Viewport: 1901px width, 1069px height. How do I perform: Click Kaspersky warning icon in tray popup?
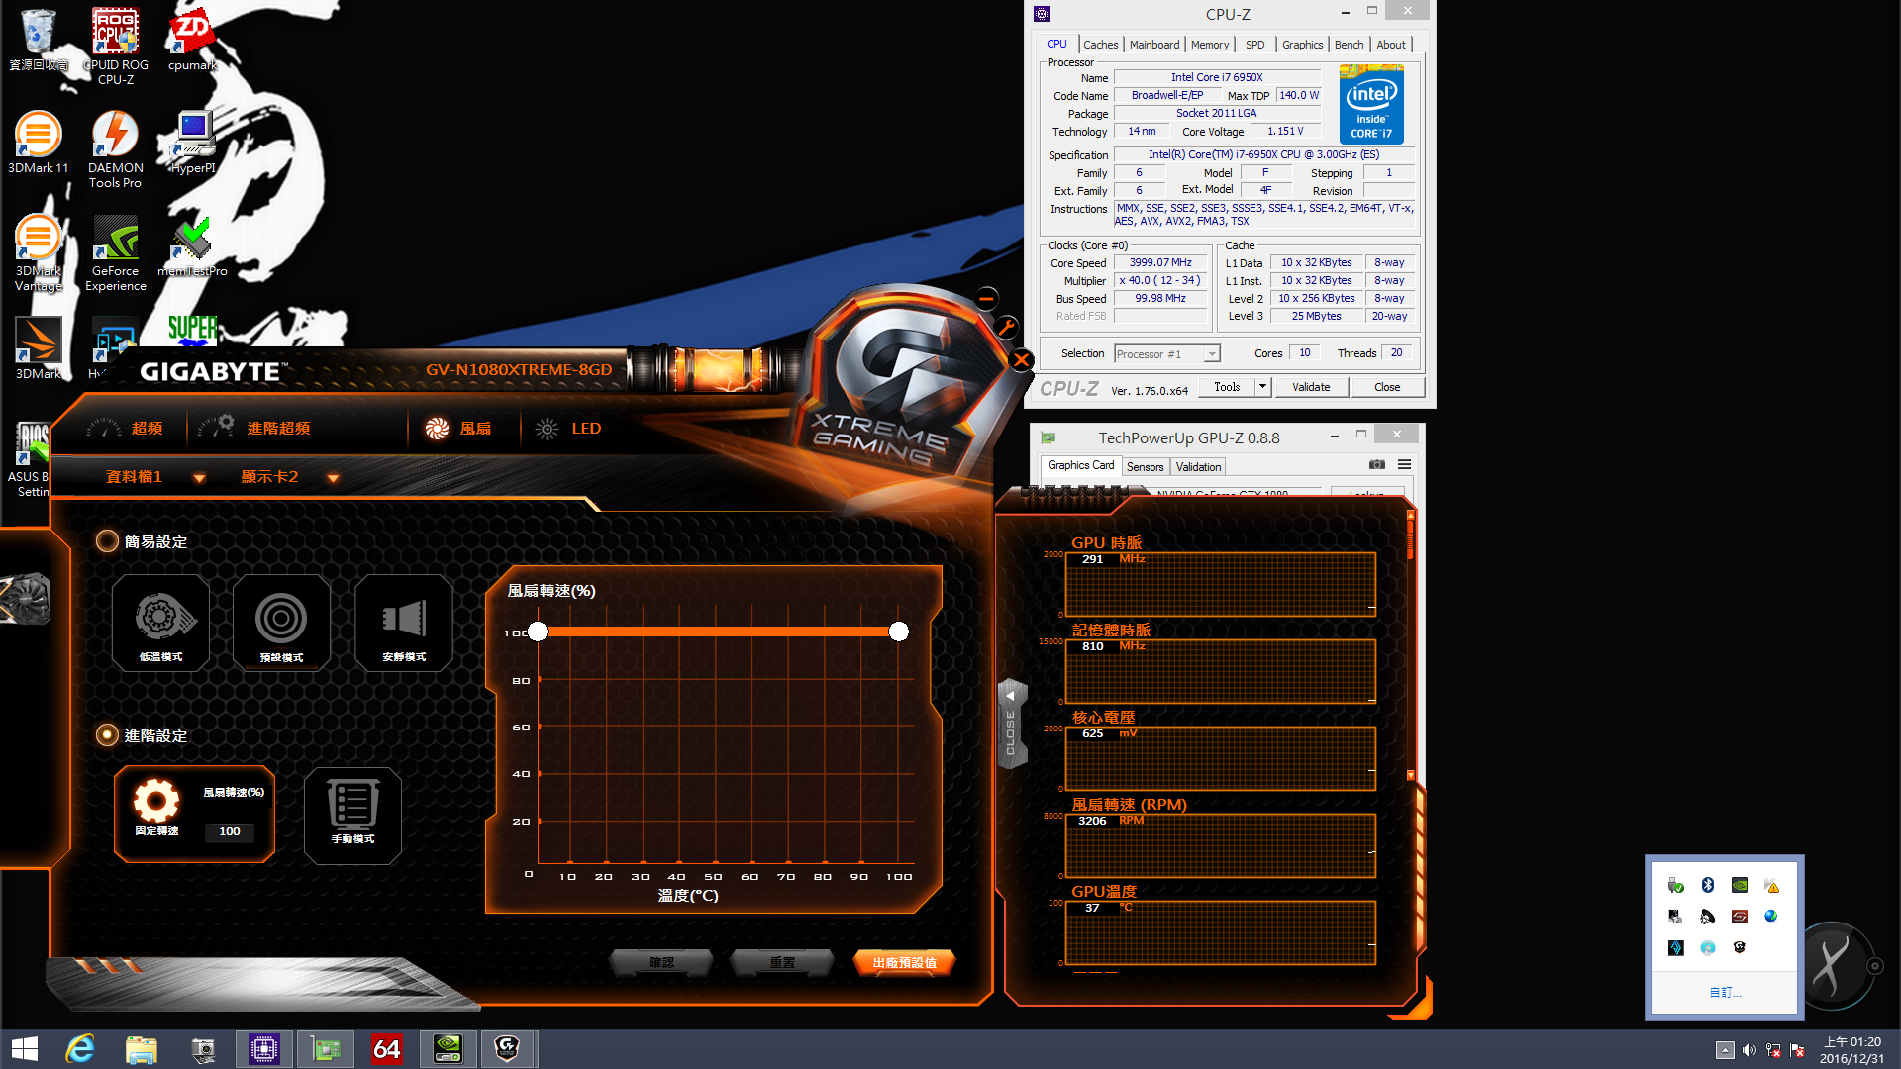(x=1772, y=885)
